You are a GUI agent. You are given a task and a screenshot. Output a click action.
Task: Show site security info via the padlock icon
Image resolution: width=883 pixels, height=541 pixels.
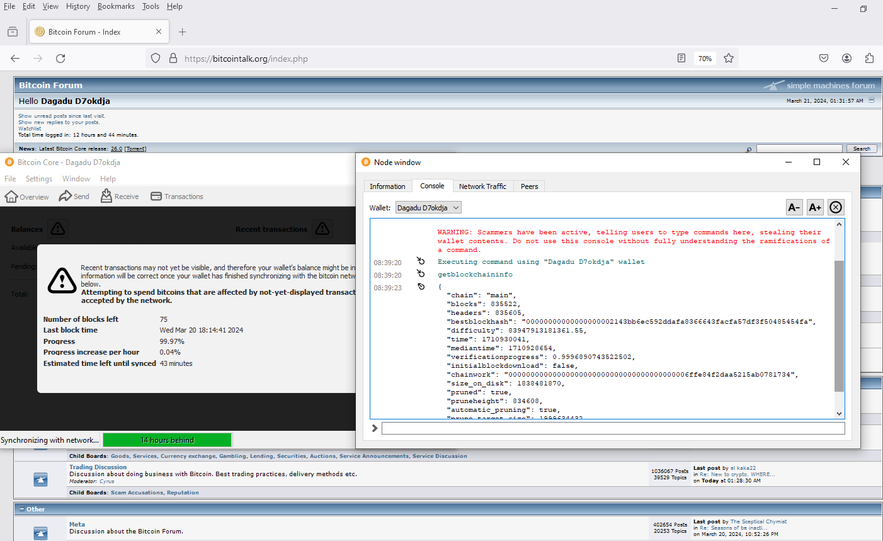point(173,59)
